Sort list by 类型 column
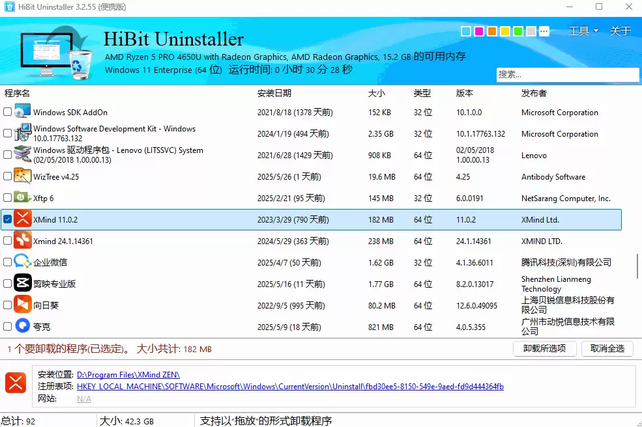 (x=422, y=93)
